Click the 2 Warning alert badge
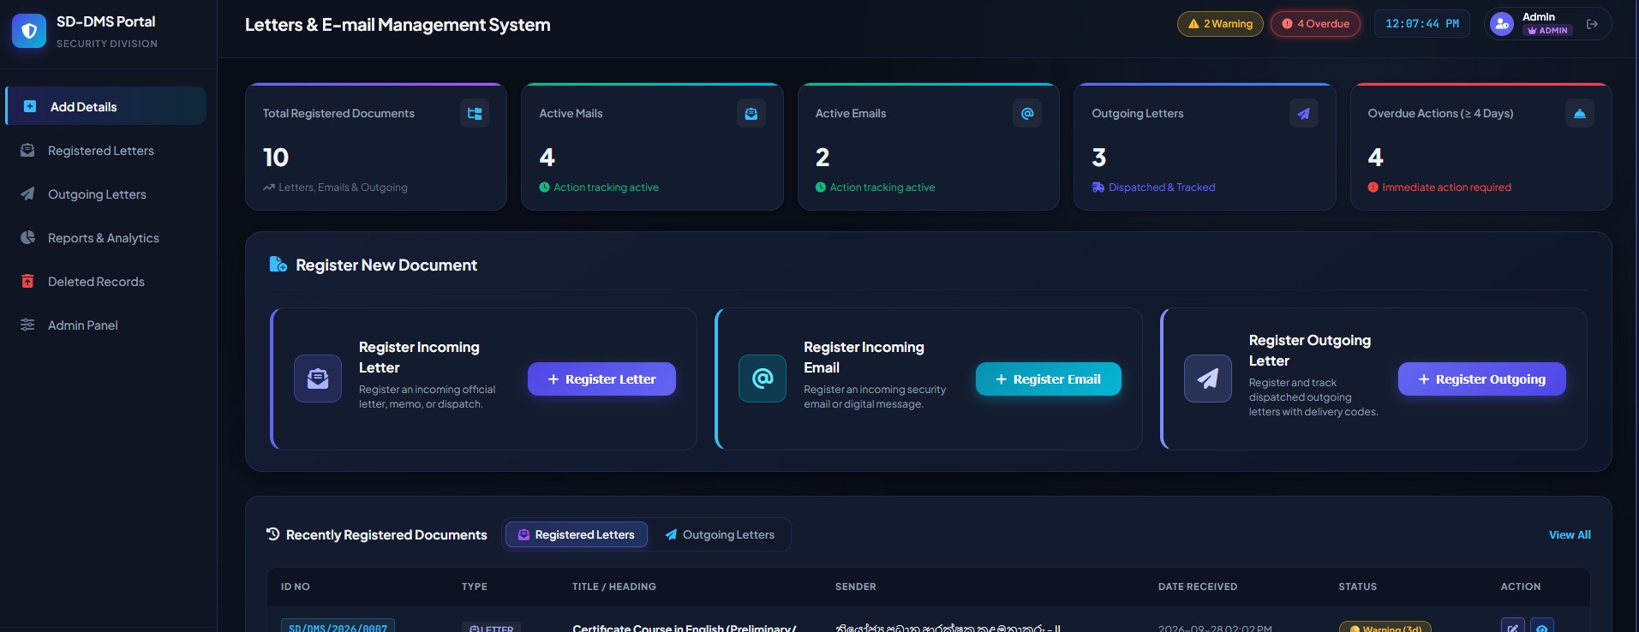This screenshot has height=632, width=1639. click(1220, 23)
